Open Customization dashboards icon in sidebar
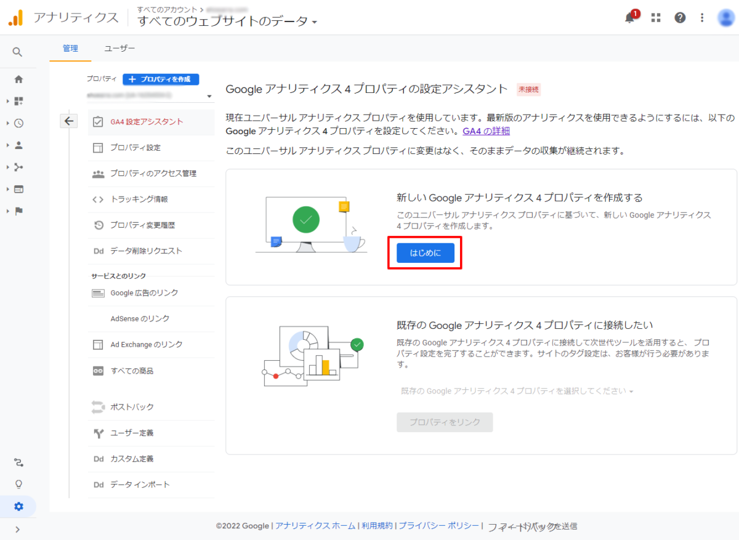 (18, 101)
